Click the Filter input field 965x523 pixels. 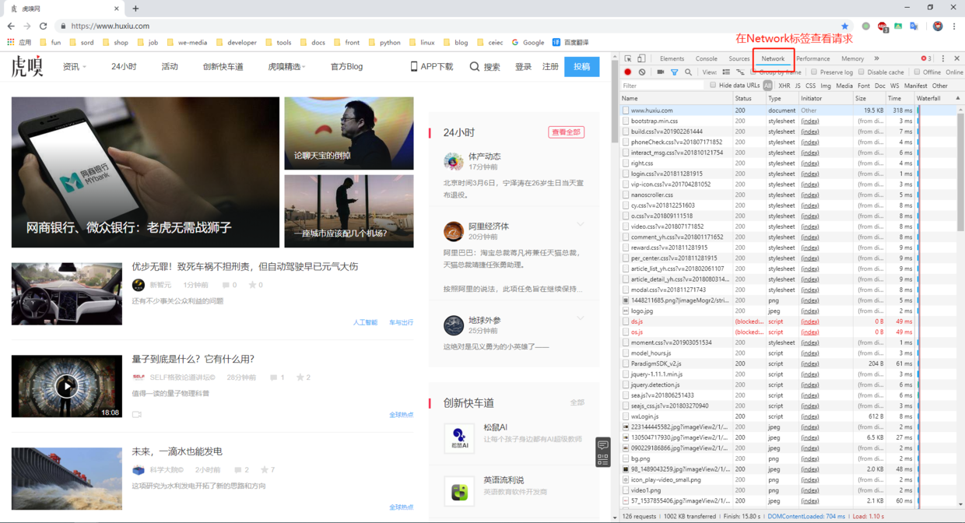click(x=663, y=86)
